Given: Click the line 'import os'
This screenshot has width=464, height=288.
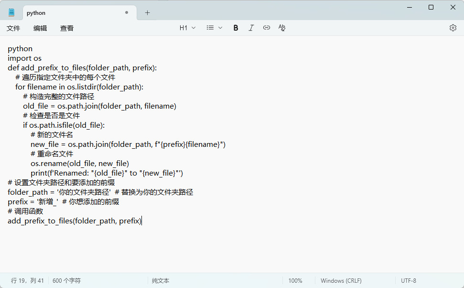Looking at the screenshot, I should click(24, 58).
